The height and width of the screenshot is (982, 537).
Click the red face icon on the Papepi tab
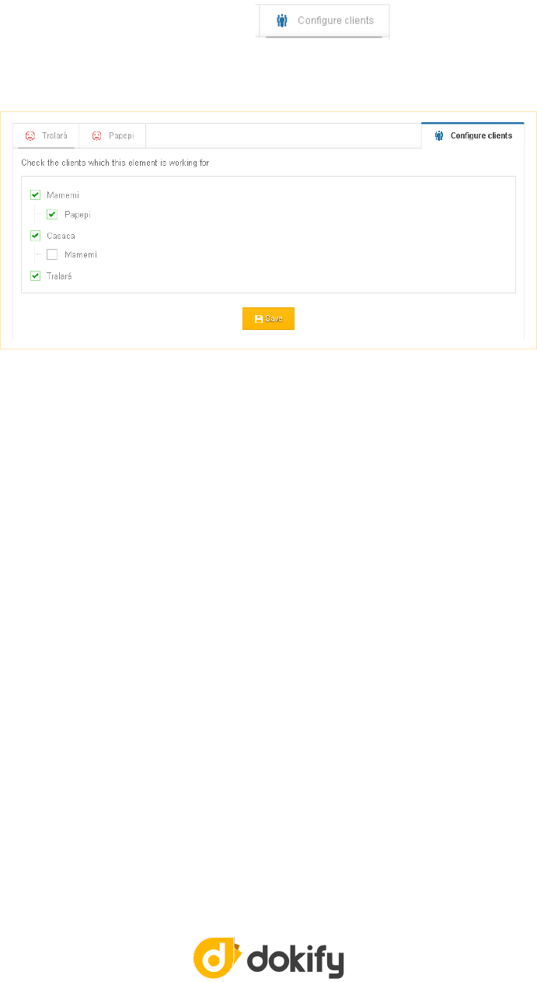(97, 135)
